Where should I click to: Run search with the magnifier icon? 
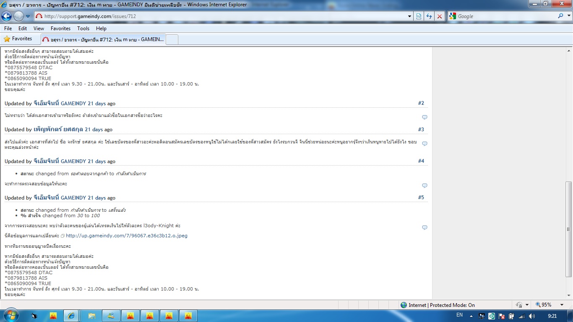pos(560,16)
